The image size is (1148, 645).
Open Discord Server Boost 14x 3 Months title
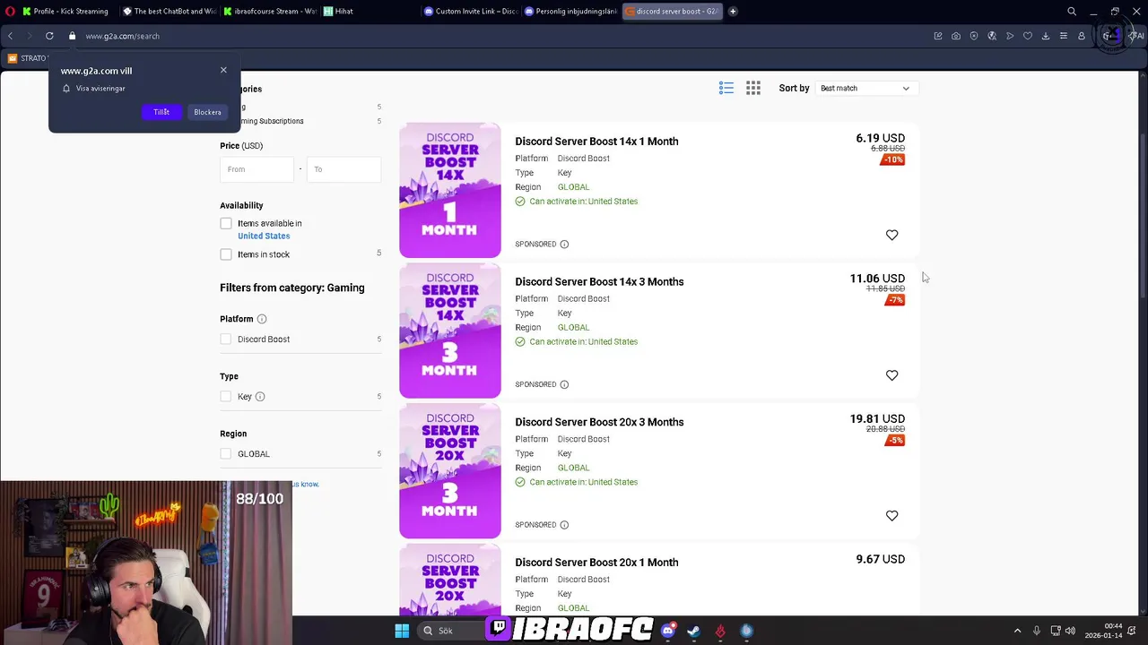click(x=599, y=282)
